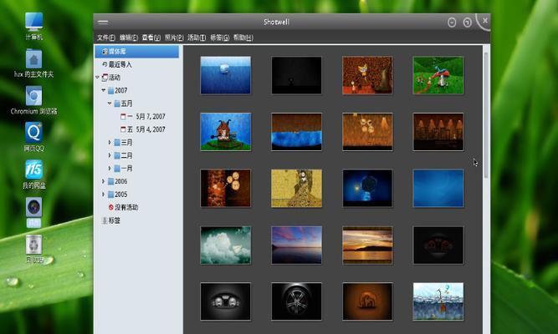Open the 活动(T) menu
Screen dimensions: 558x334
coord(197,38)
